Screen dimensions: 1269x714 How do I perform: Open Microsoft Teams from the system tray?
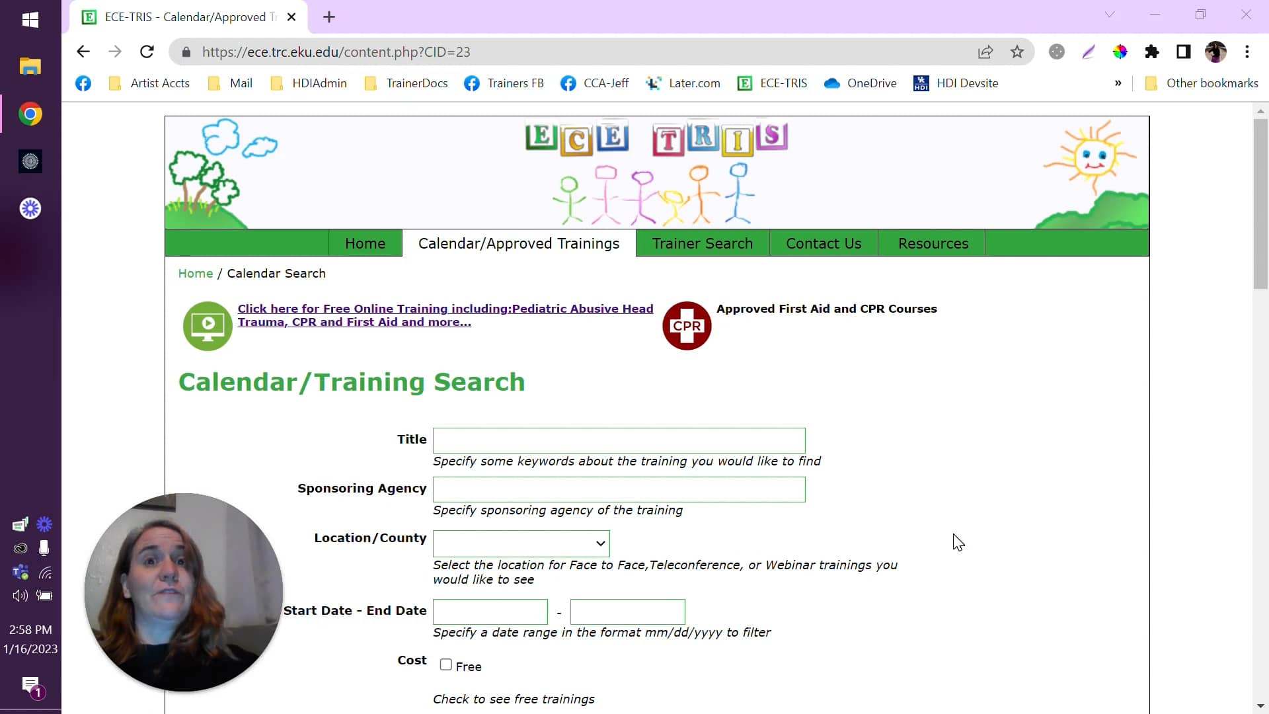19,571
